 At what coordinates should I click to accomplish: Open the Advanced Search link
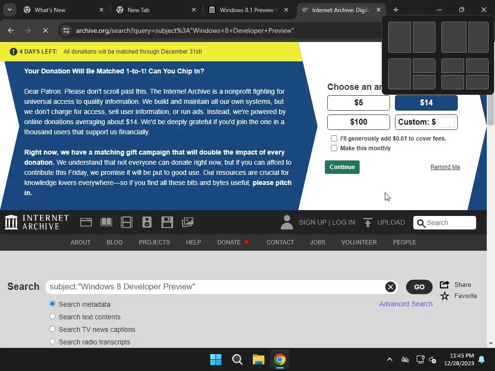[406, 304]
